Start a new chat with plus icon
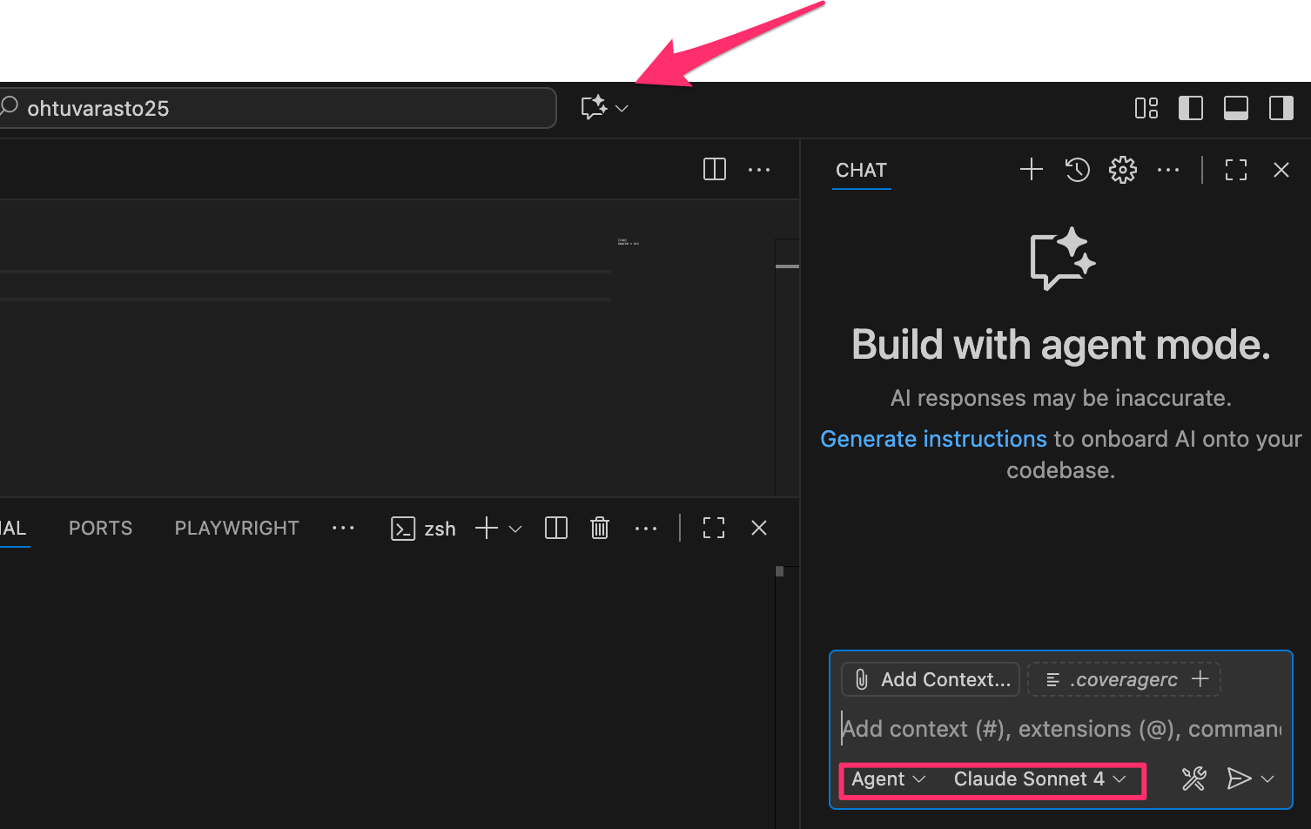1311x829 pixels. 1031,170
